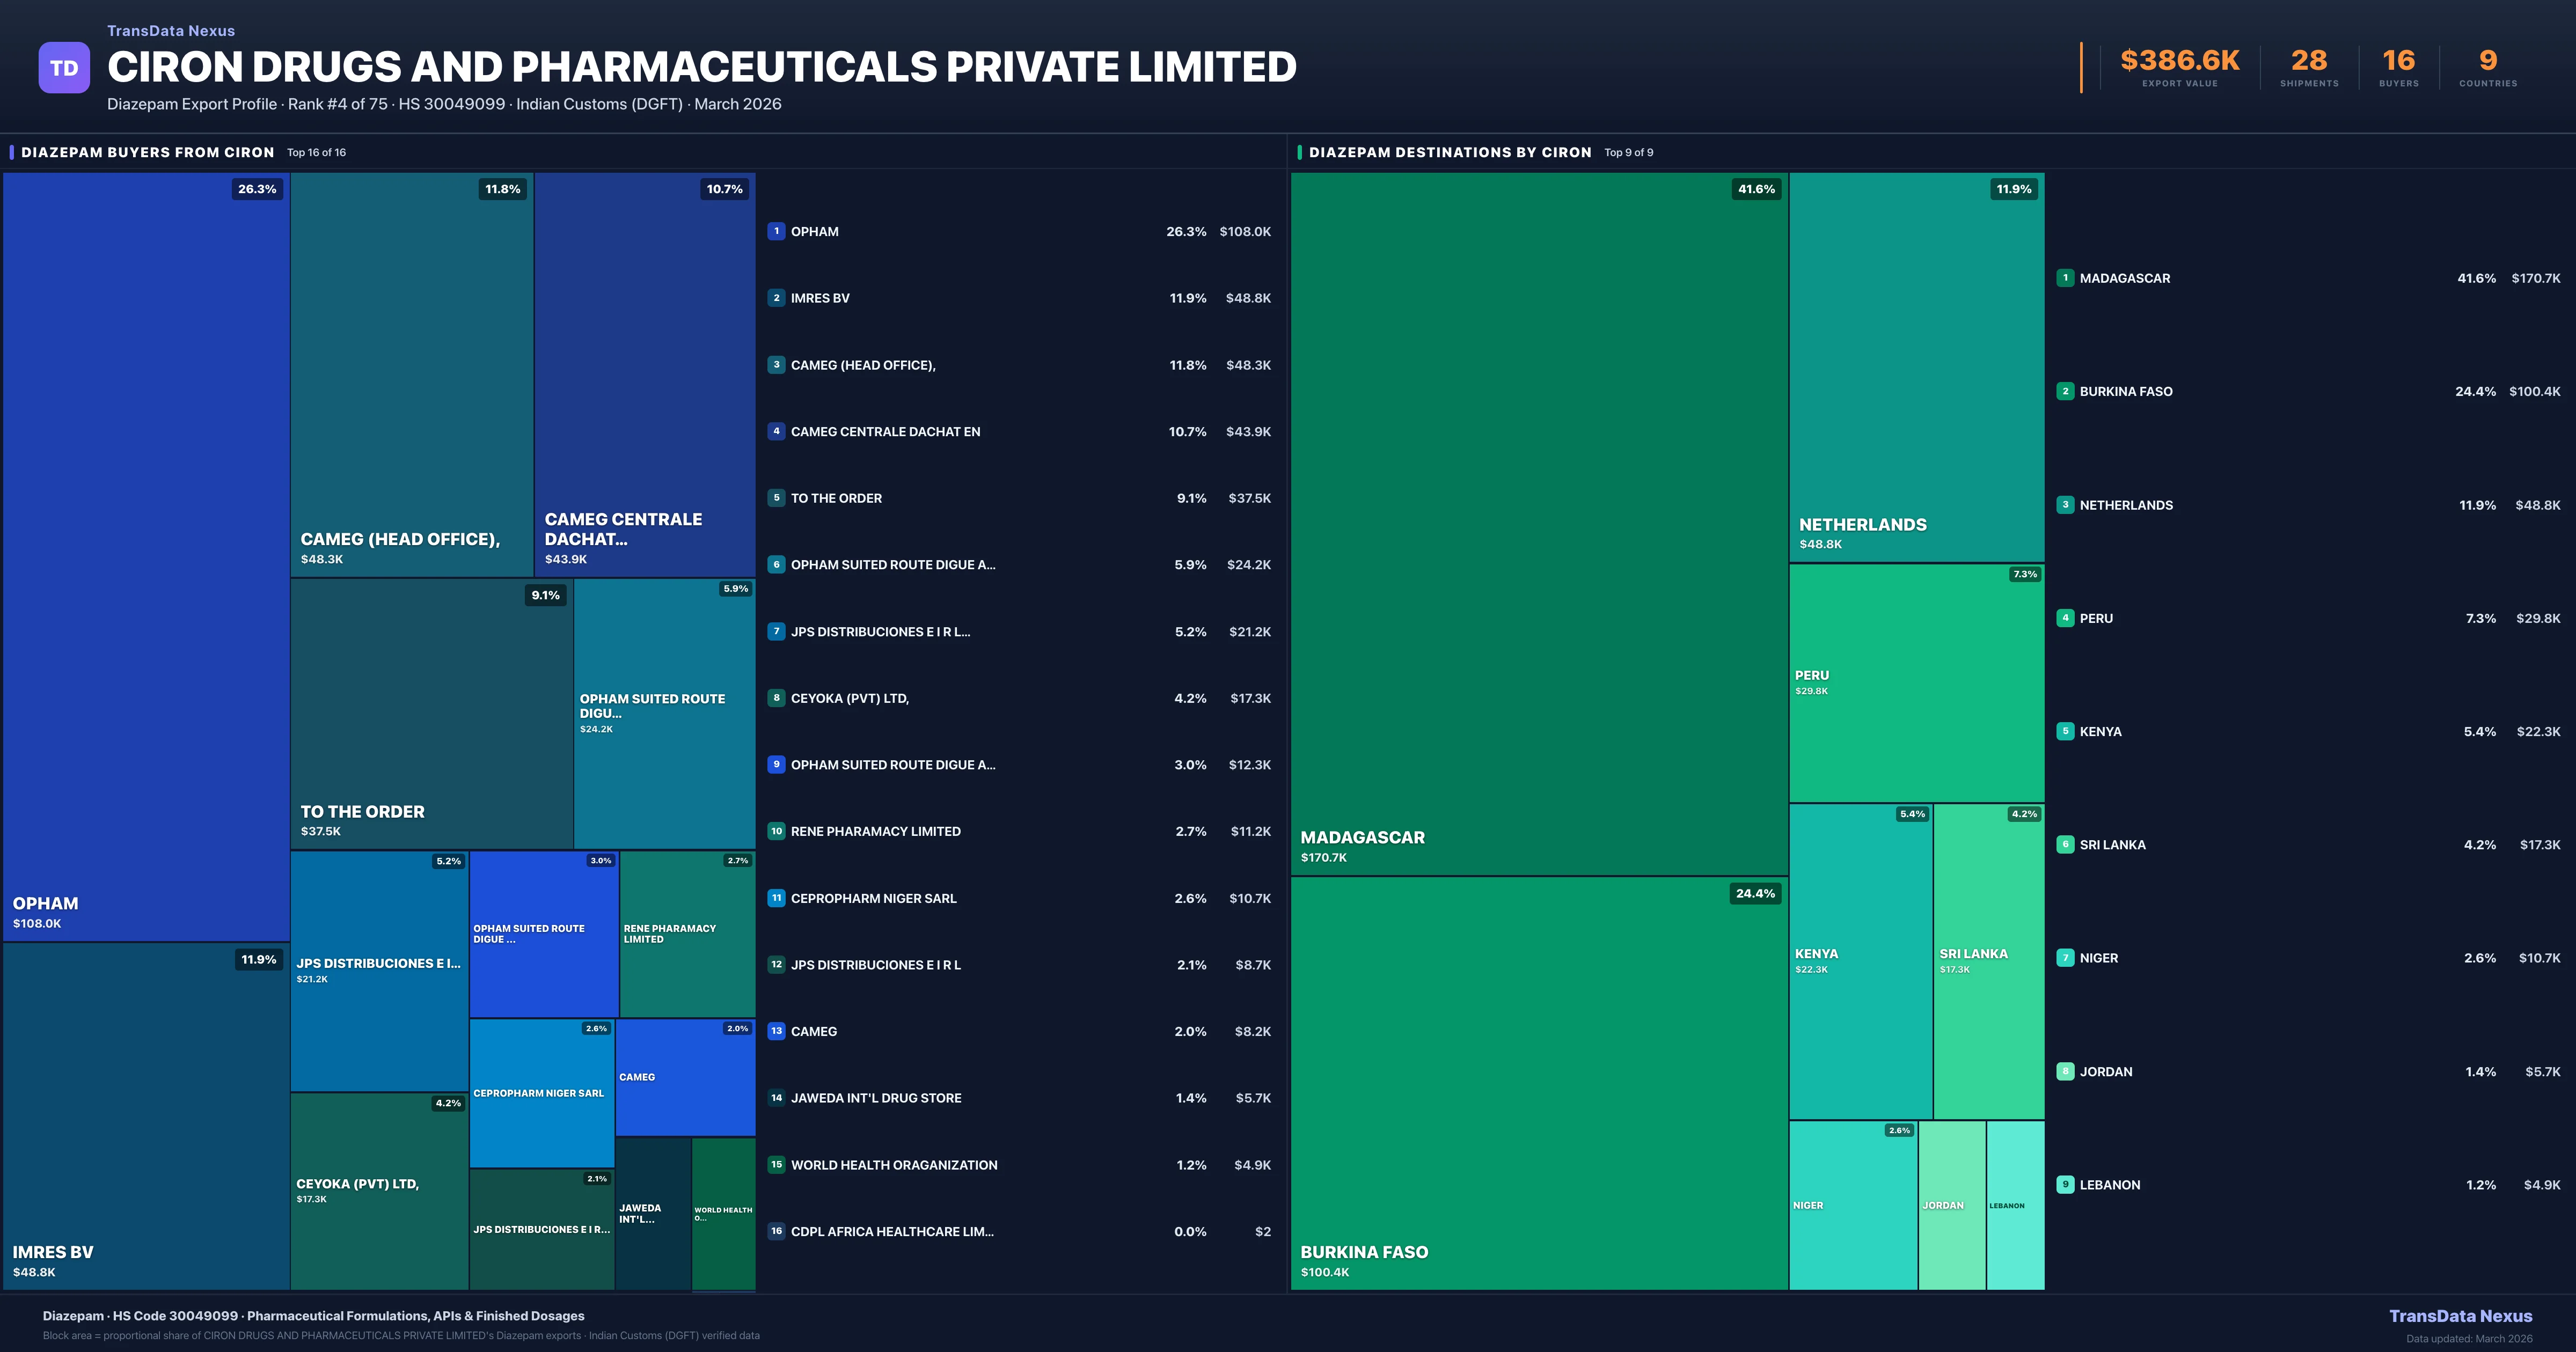Select the OPHAM treemap block
The image size is (2576, 1352).
point(146,556)
